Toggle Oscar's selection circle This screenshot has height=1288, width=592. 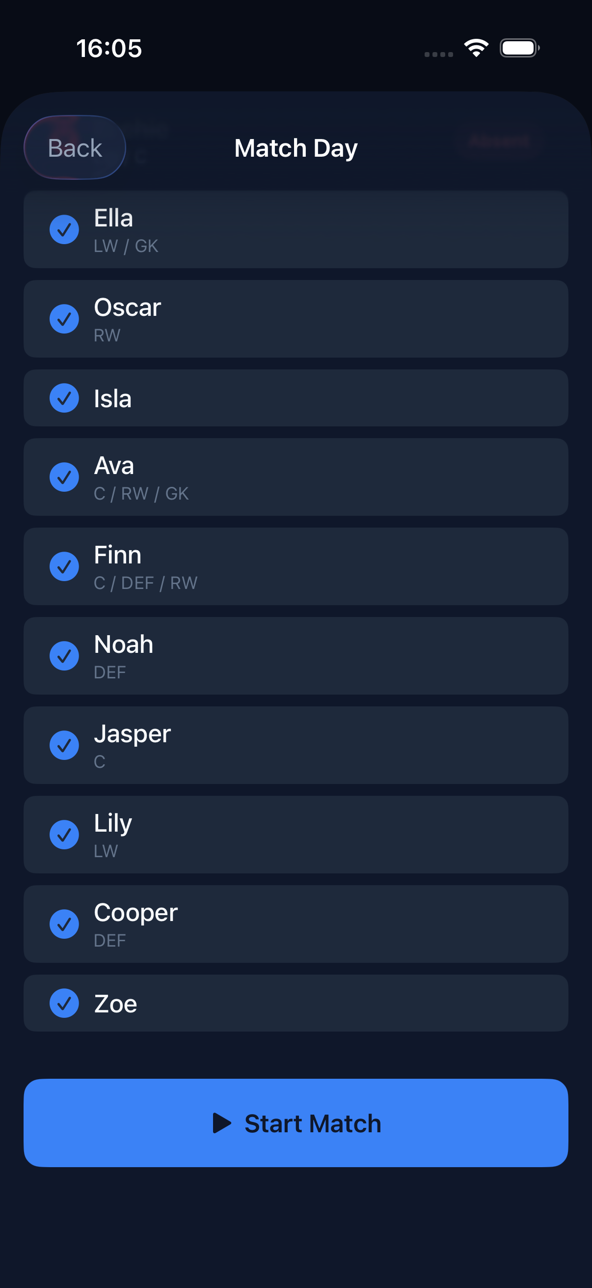click(64, 318)
